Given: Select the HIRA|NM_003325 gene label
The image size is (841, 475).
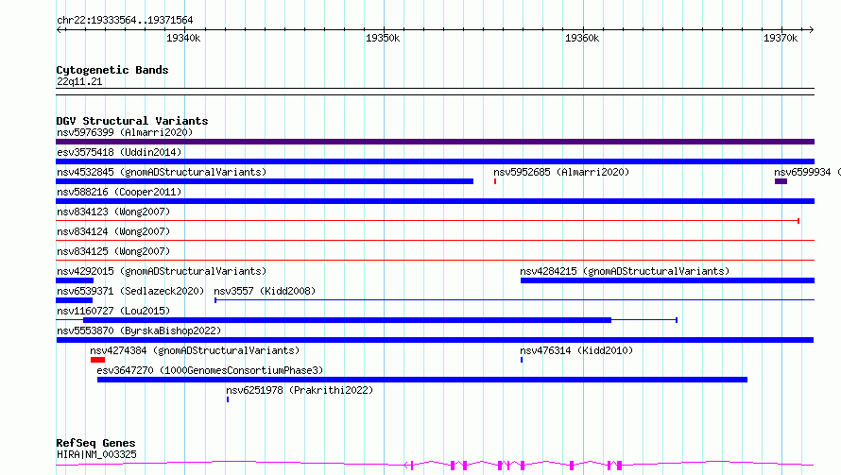Looking at the screenshot, I should pos(96,454).
